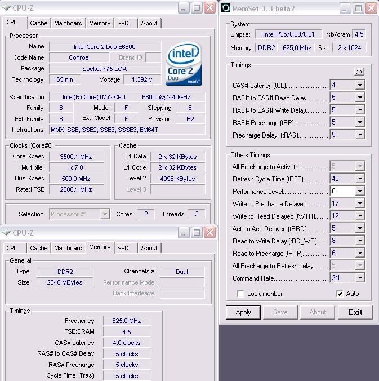Click the Apply button in MemSet
This screenshot has width=379, height=381.
(243, 312)
